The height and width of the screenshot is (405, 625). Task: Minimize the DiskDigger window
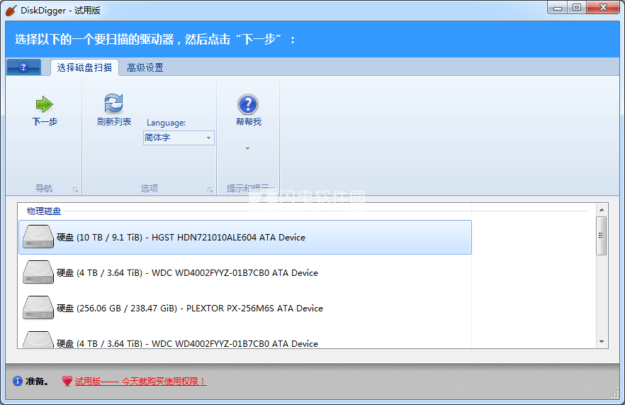558,7
